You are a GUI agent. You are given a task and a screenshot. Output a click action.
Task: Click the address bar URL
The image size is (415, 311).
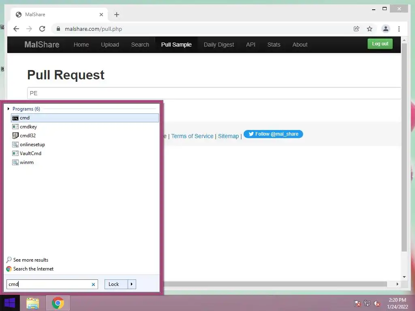[x=94, y=29]
